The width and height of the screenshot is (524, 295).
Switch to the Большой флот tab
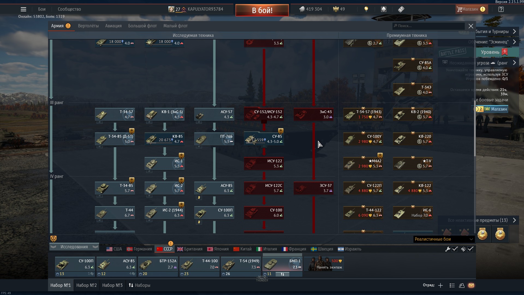coord(142,26)
